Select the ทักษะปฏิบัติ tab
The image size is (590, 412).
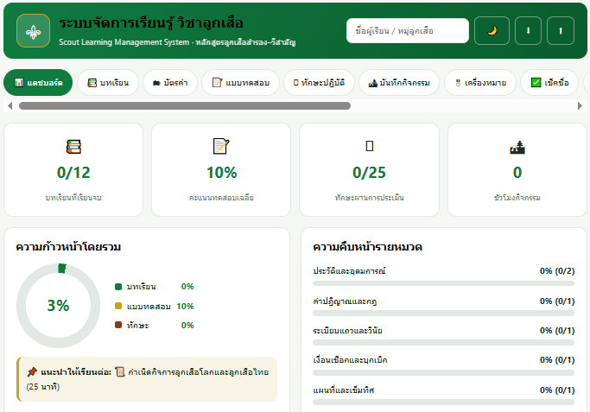pos(319,82)
